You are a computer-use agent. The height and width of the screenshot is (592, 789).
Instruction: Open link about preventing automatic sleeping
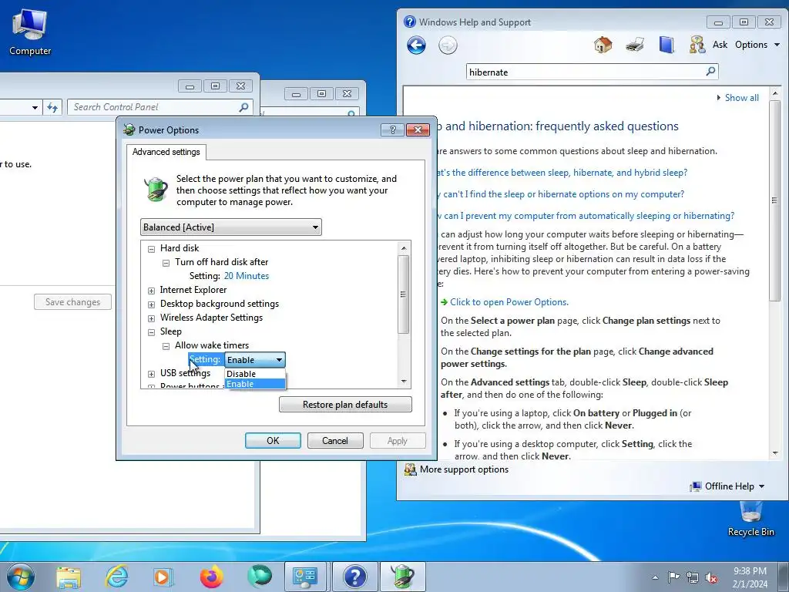point(585,216)
